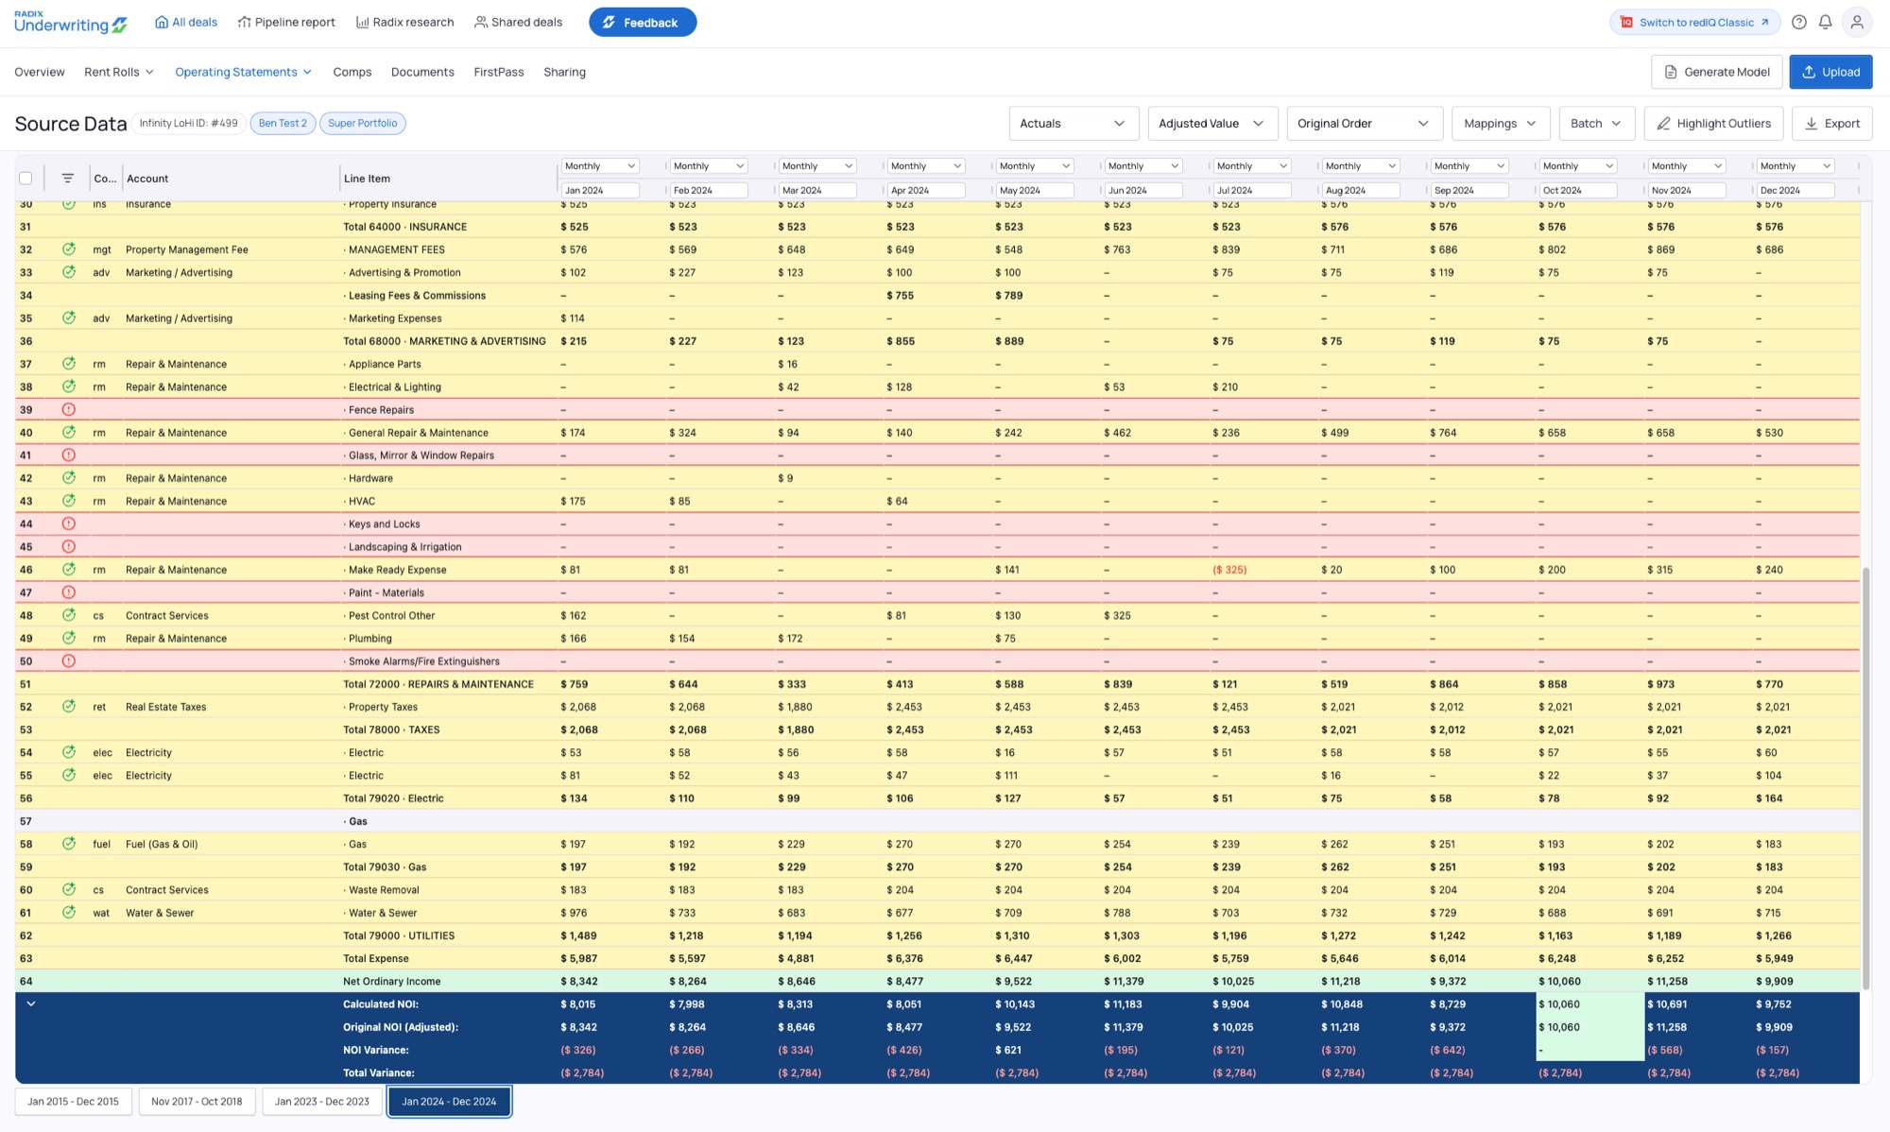Click the alert icon on Paint - Materials row

pos(69,592)
